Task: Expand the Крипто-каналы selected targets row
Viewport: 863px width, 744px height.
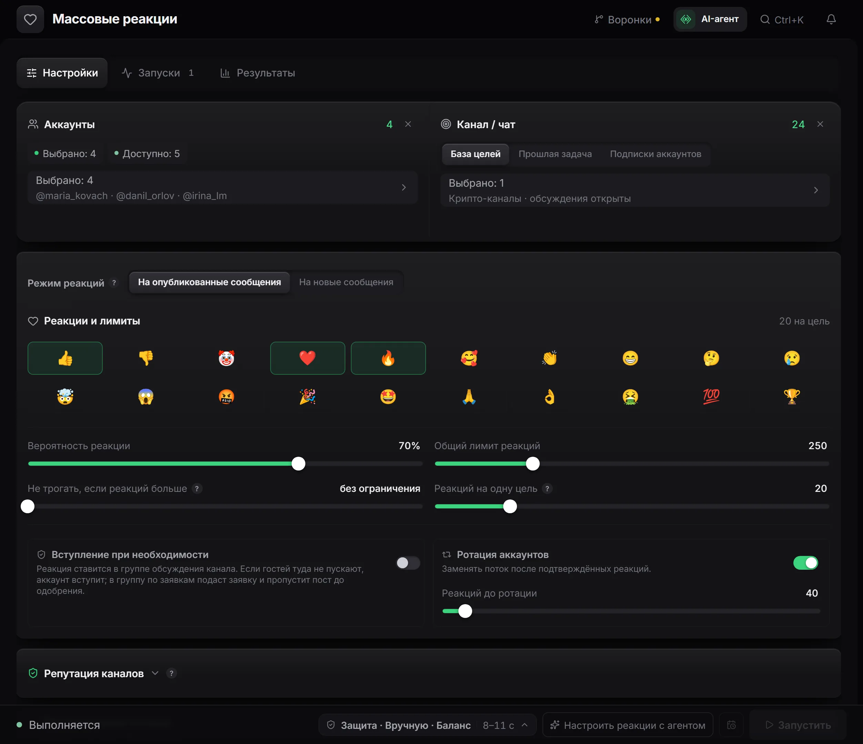Action: [x=635, y=190]
